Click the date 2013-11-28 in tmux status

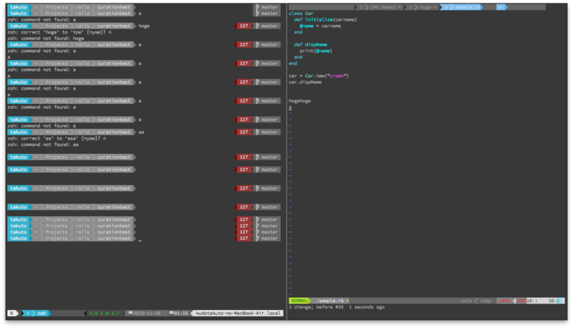(147, 314)
